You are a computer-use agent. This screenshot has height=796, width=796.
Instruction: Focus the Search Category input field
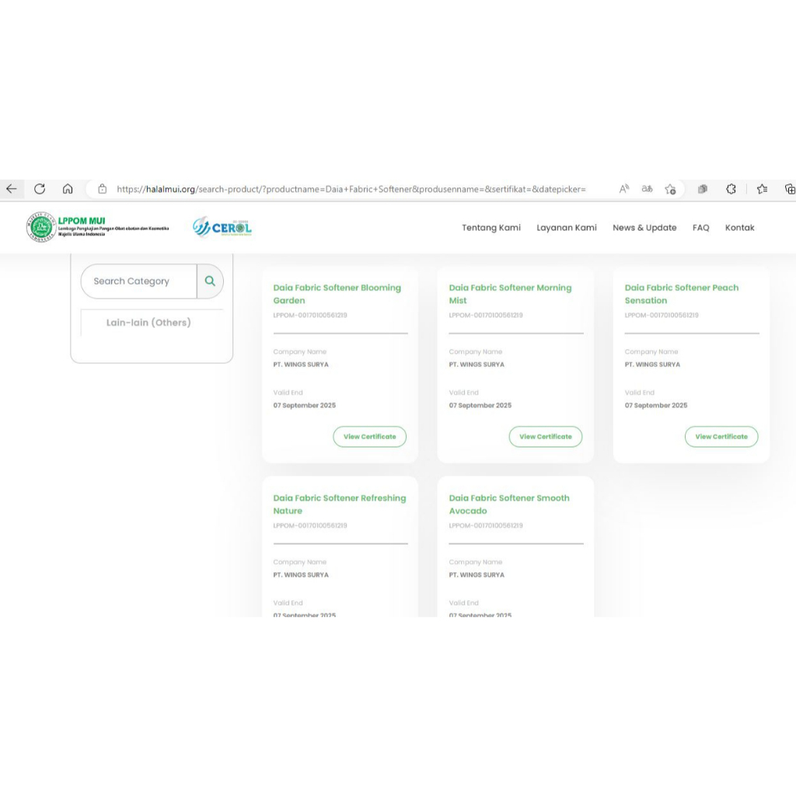(x=138, y=281)
